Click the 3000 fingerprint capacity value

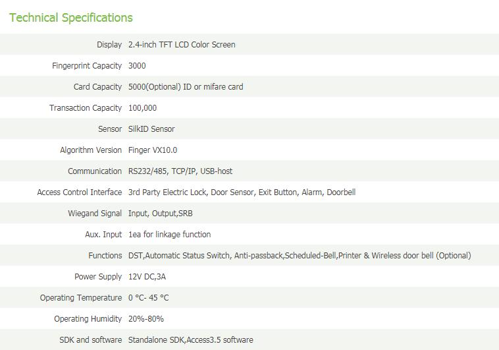[x=137, y=66]
